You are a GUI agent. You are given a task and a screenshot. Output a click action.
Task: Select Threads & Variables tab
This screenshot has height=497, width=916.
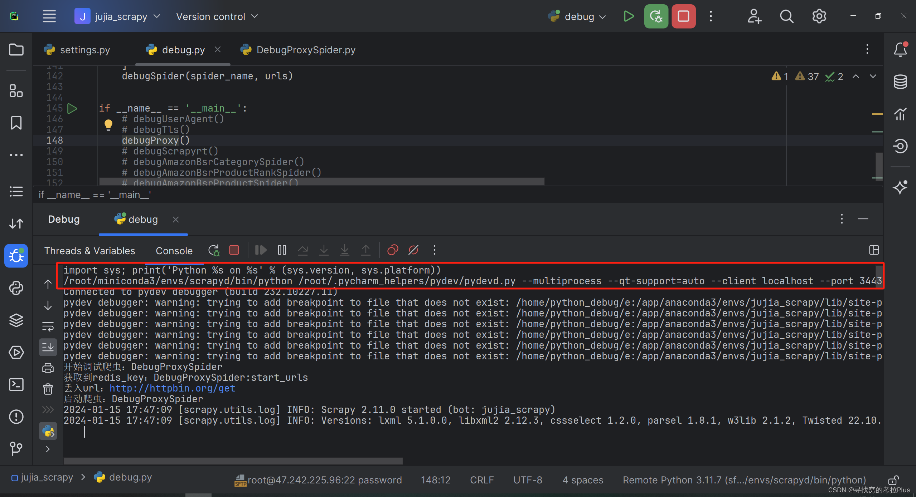click(90, 251)
